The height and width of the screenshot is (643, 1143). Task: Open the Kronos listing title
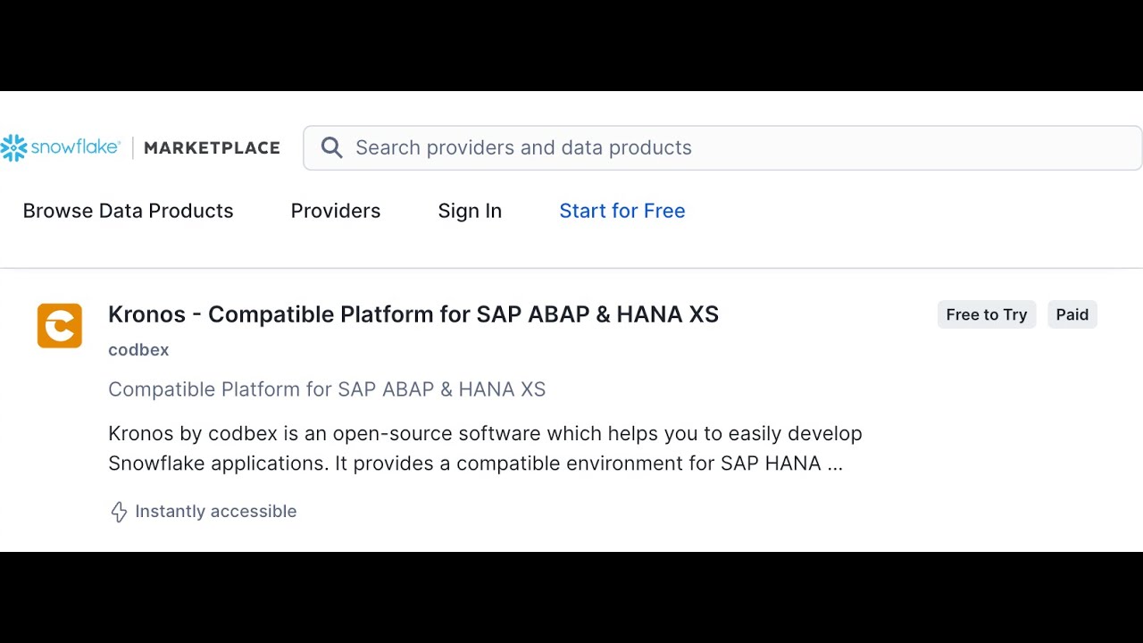(413, 314)
